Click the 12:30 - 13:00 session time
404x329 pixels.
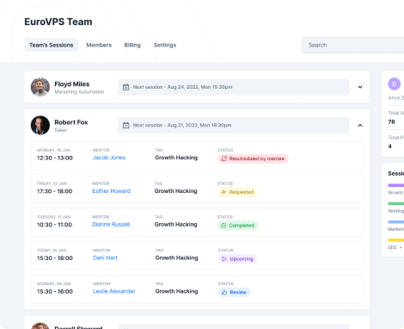click(x=55, y=158)
